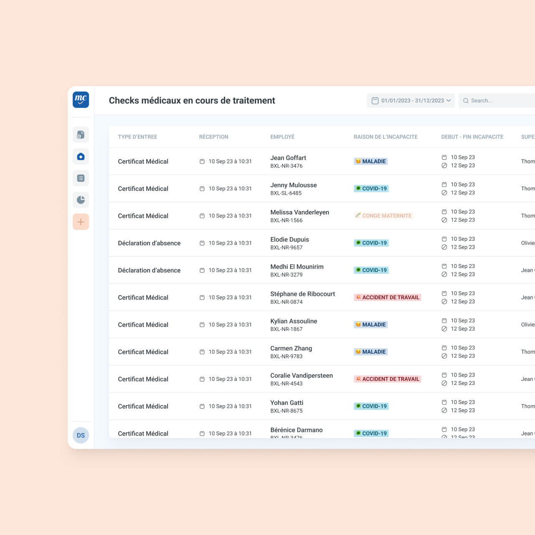
Task: Select employee Stéphane de Ribocourt
Action: tap(303, 293)
